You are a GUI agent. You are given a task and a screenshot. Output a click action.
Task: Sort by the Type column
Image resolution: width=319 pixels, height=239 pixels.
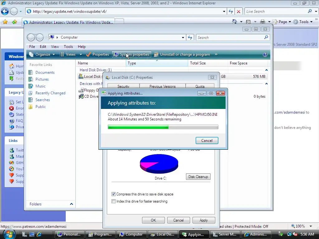click(x=157, y=63)
